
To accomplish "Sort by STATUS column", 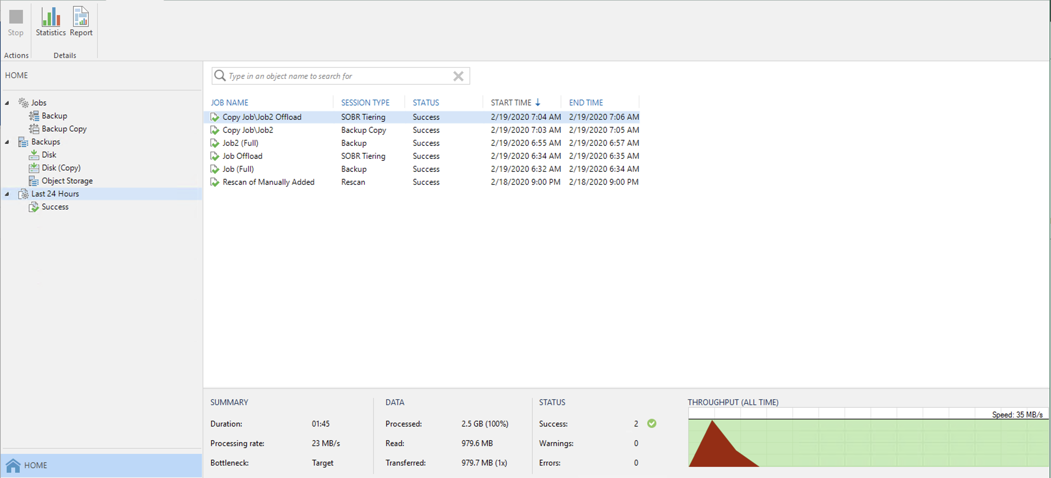I will (x=426, y=103).
